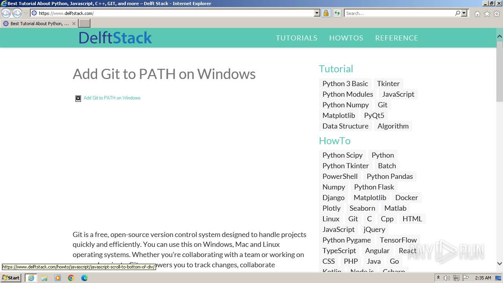The width and height of the screenshot is (503, 283).
Task: Open Python Tkinter howto tag
Action: 346,165
